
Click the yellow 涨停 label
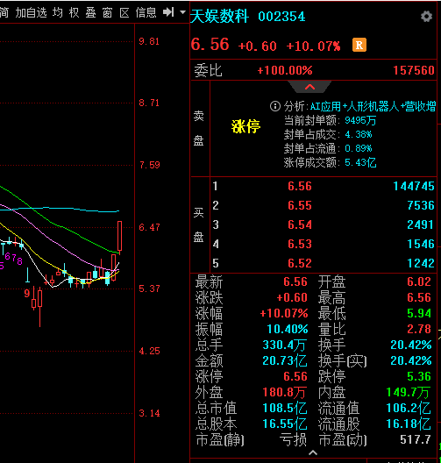[245, 126]
